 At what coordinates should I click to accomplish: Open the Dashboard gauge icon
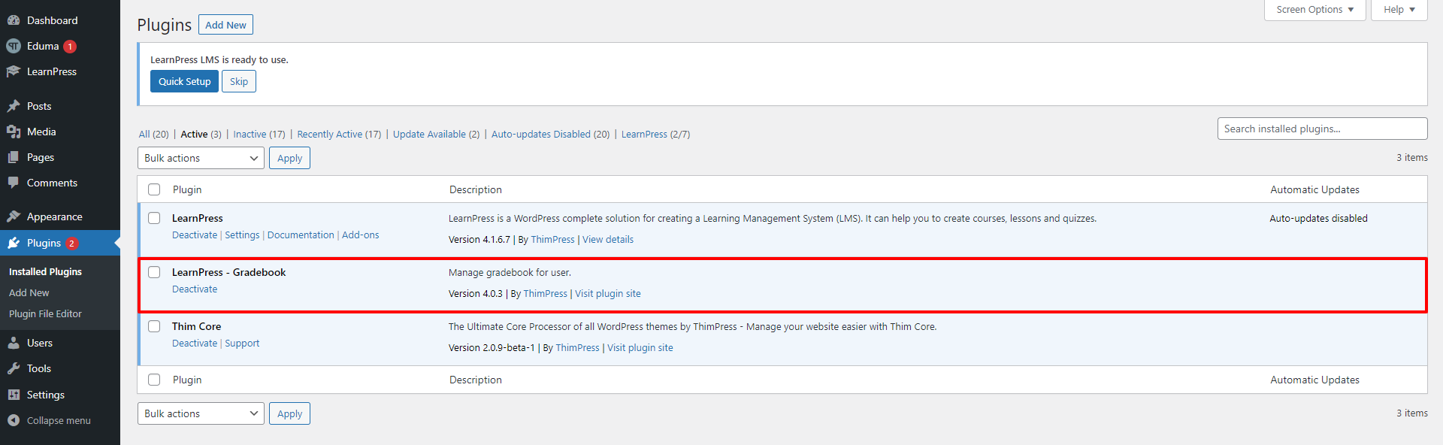(14, 20)
